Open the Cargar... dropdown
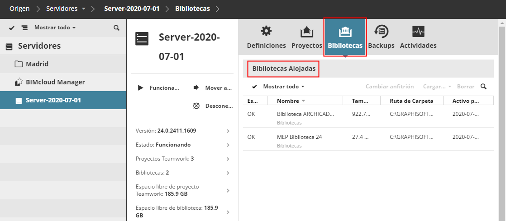This screenshot has width=506, height=221. click(x=437, y=87)
